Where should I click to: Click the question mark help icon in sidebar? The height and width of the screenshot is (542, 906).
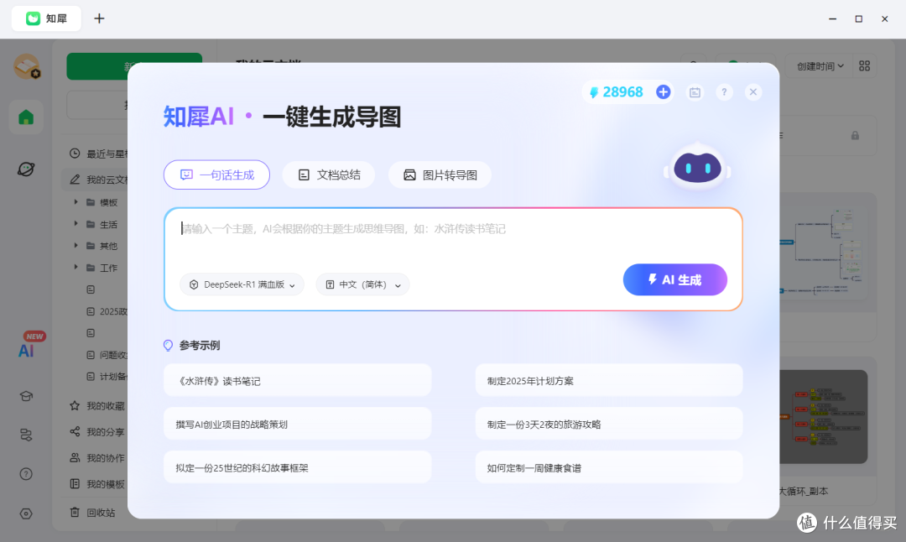click(26, 474)
